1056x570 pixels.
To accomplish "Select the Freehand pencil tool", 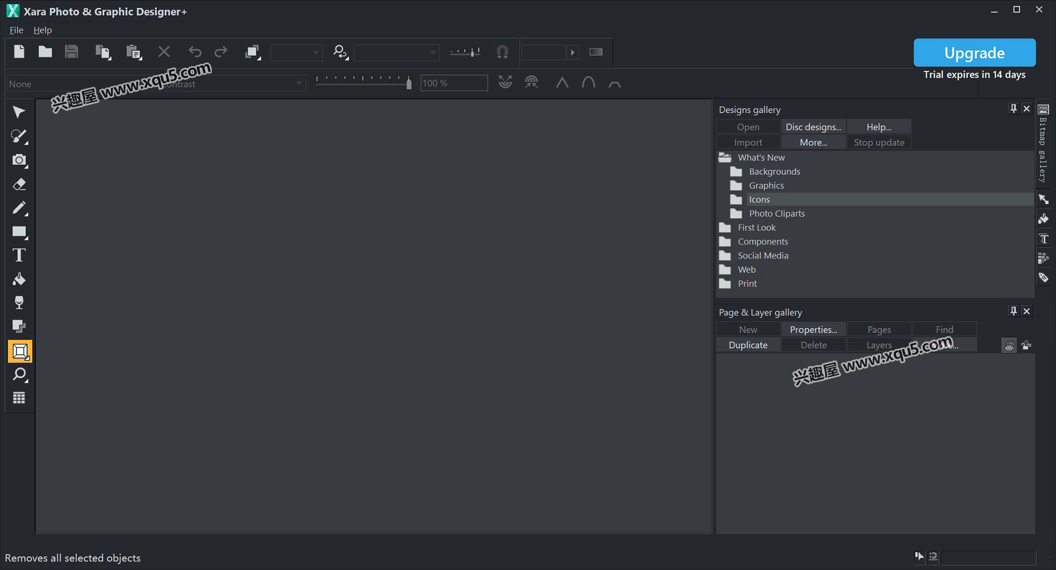I will click(19, 208).
